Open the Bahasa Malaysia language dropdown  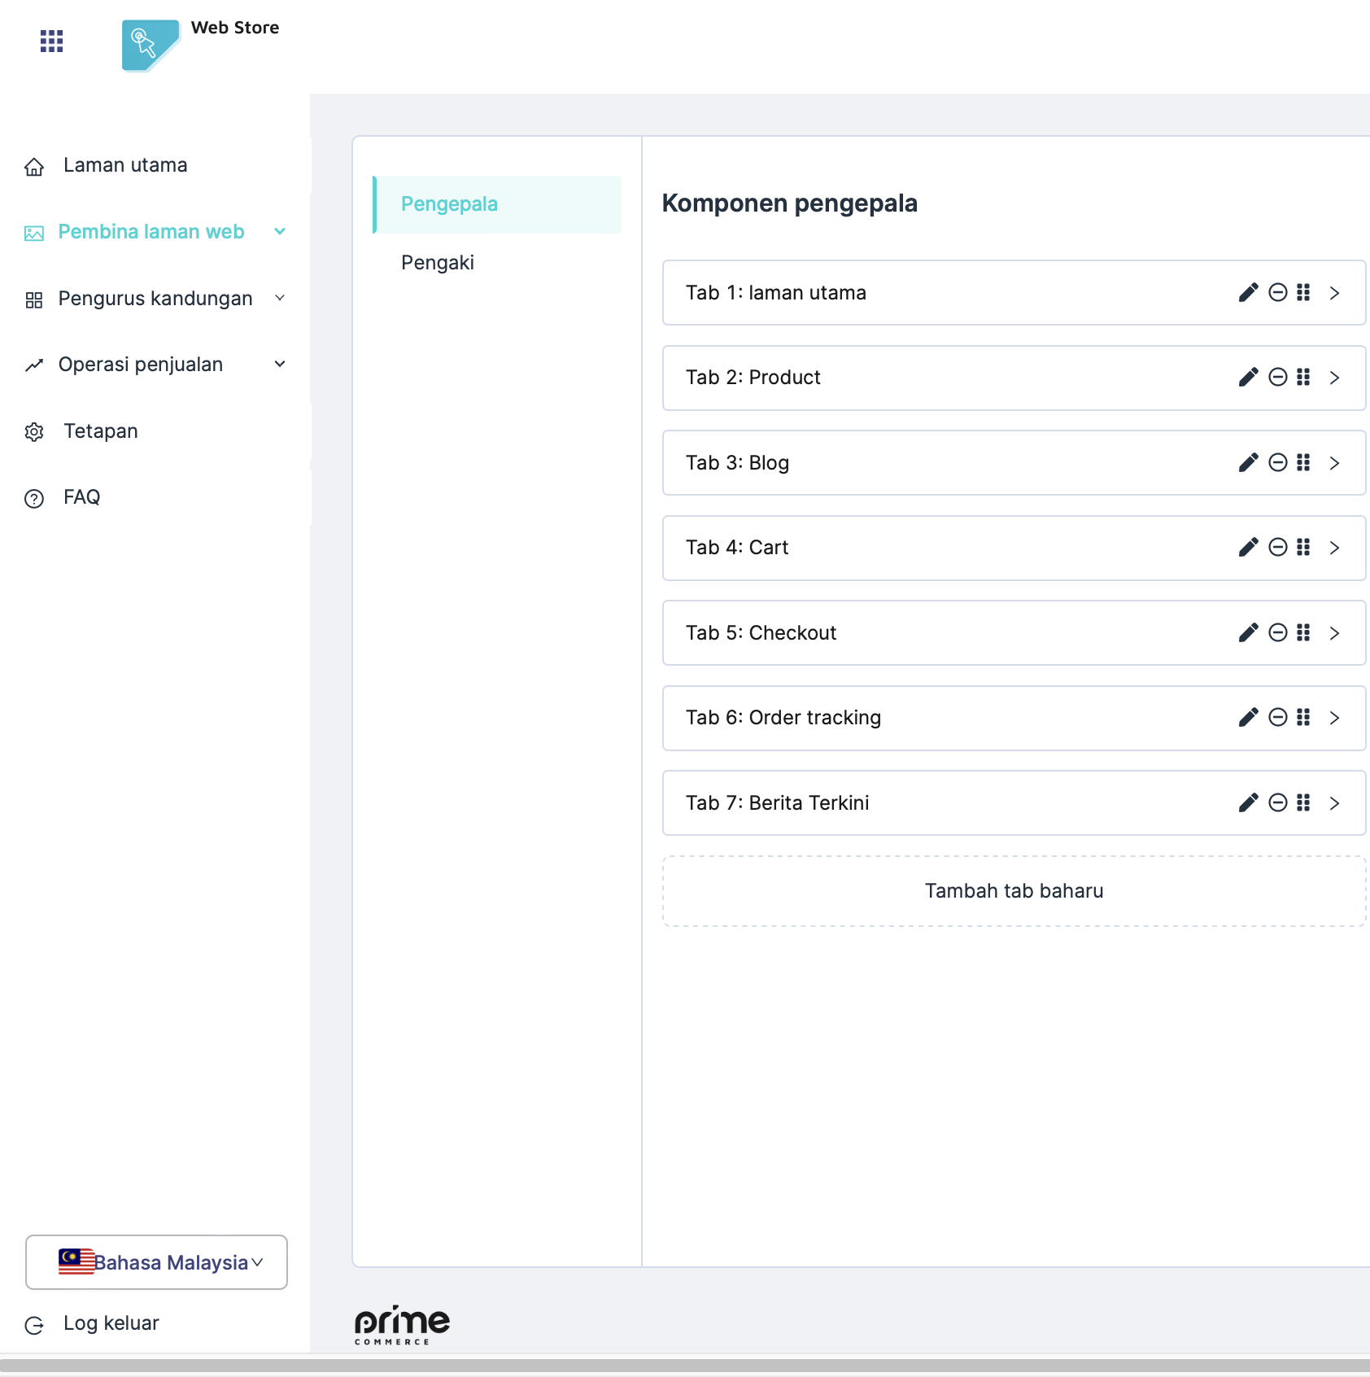pyautogui.click(x=156, y=1262)
